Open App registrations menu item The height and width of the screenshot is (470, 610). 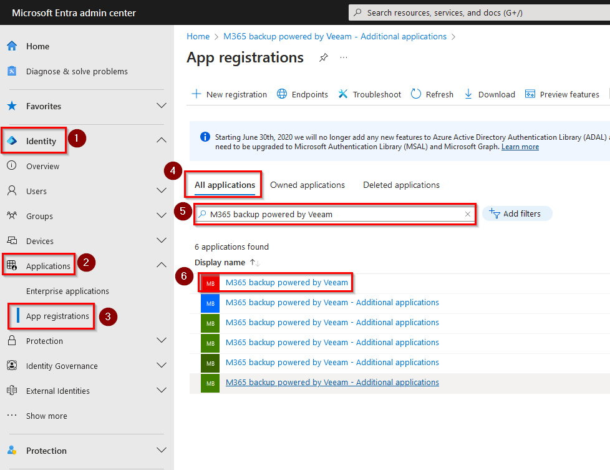pos(57,316)
